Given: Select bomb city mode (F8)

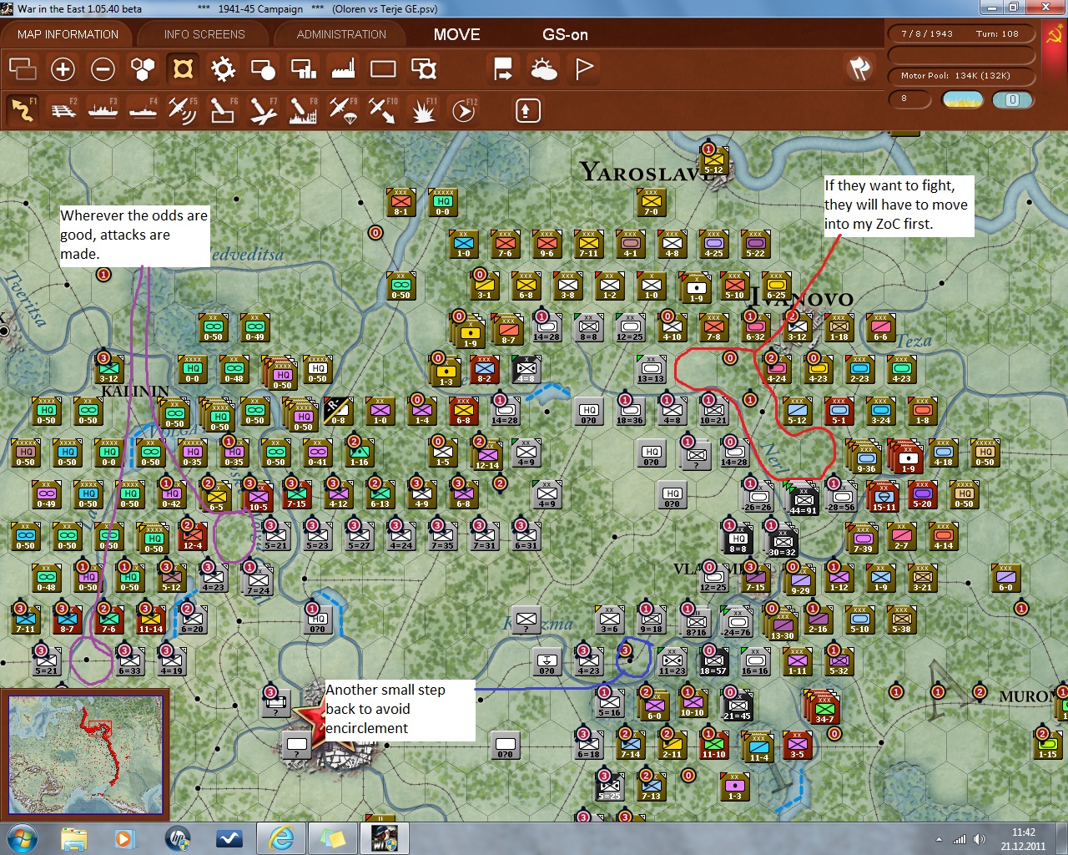Looking at the screenshot, I should point(303,109).
